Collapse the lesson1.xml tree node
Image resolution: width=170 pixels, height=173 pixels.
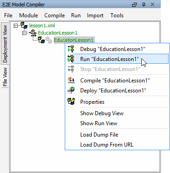coord(15,25)
